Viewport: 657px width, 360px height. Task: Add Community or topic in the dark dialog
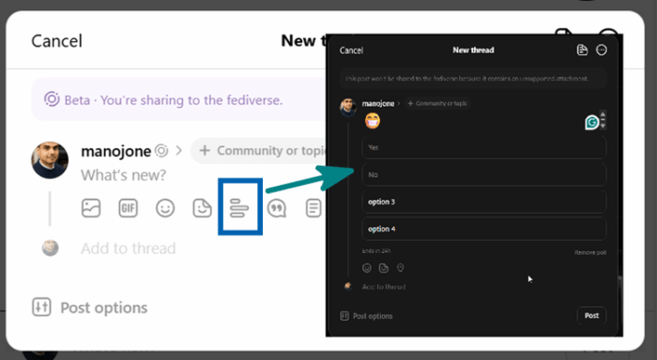[437, 103]
